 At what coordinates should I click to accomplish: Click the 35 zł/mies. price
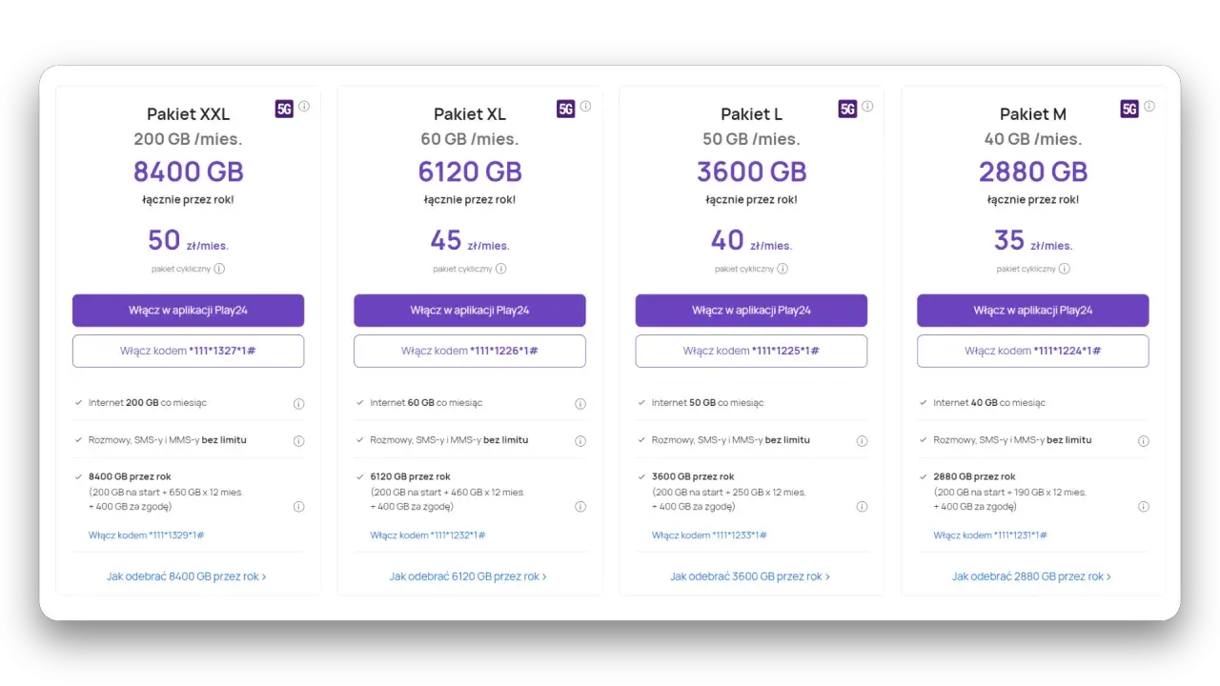[1033, 240]
